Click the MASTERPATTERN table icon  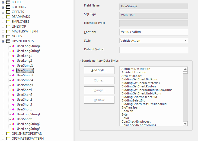[x=8, y=31]
